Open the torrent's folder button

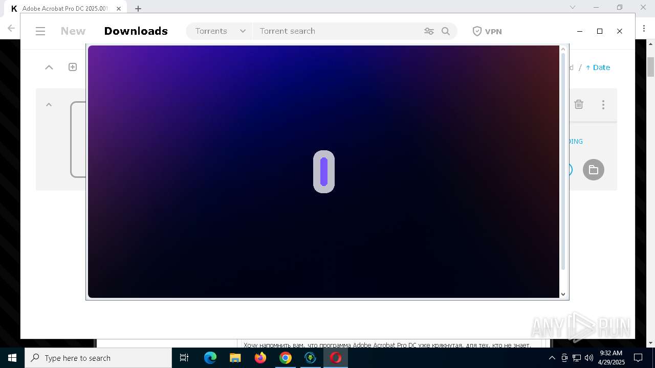594,170
